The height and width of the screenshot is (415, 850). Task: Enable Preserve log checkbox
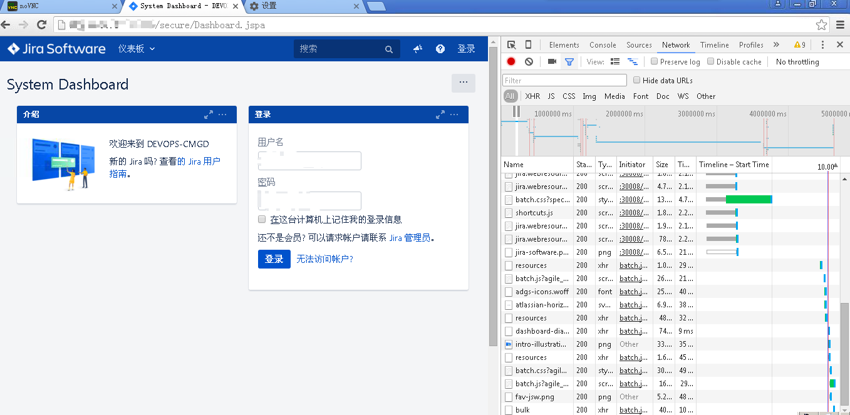(655, 61)
